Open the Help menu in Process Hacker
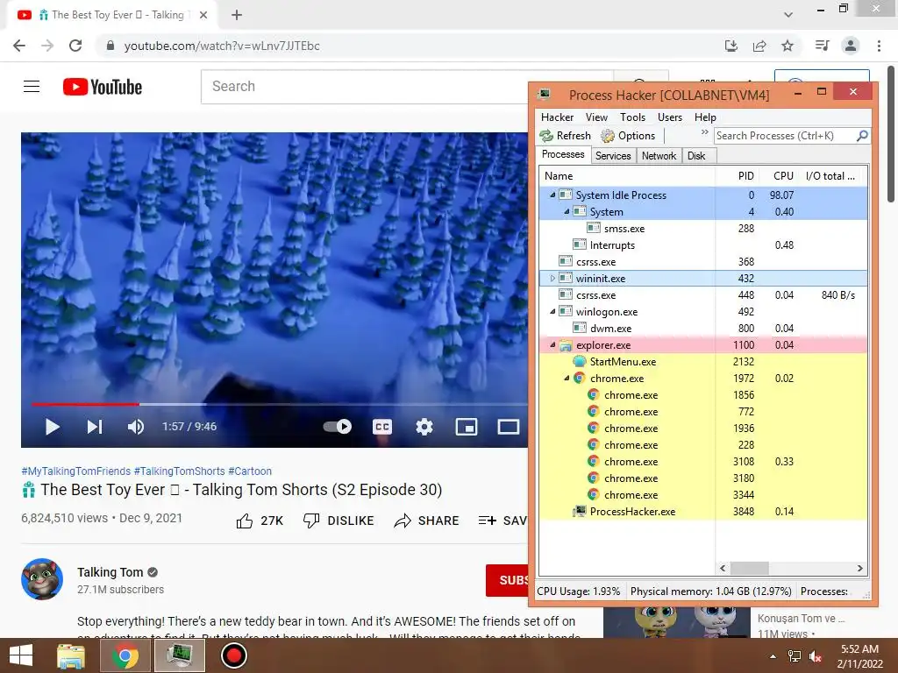Image resolution: width=898 pixels, height=673 pixels. (705, 117)
